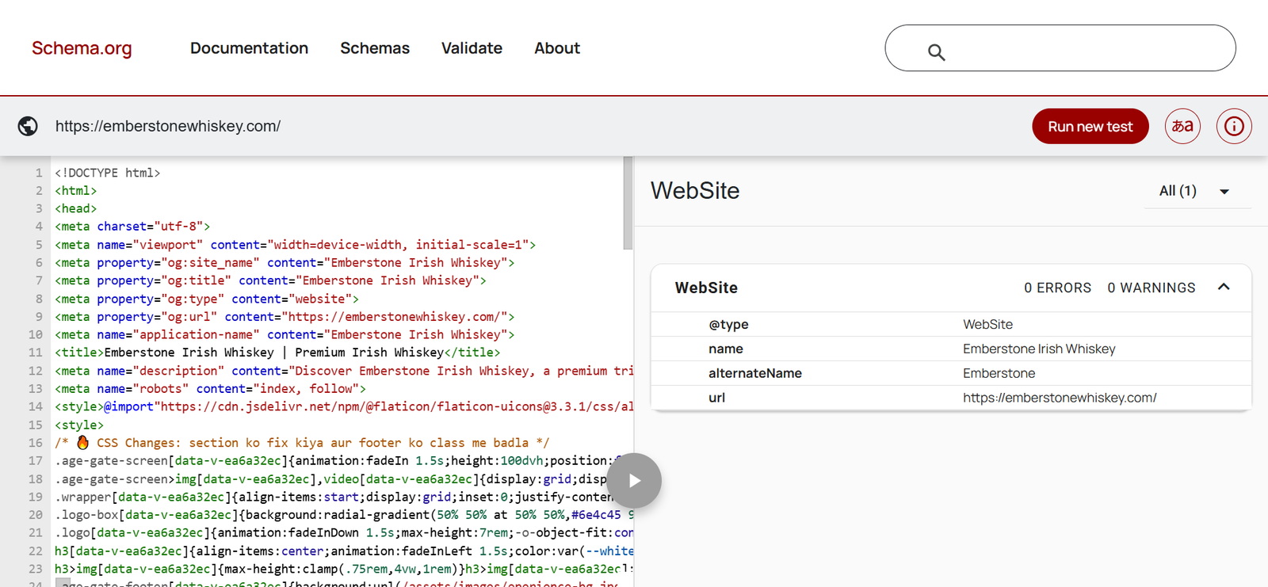The width and height of the screenshot is (1268, 587).
Task: Click the .logo-box CSS rule line
Action: click(x=344, y=515)
